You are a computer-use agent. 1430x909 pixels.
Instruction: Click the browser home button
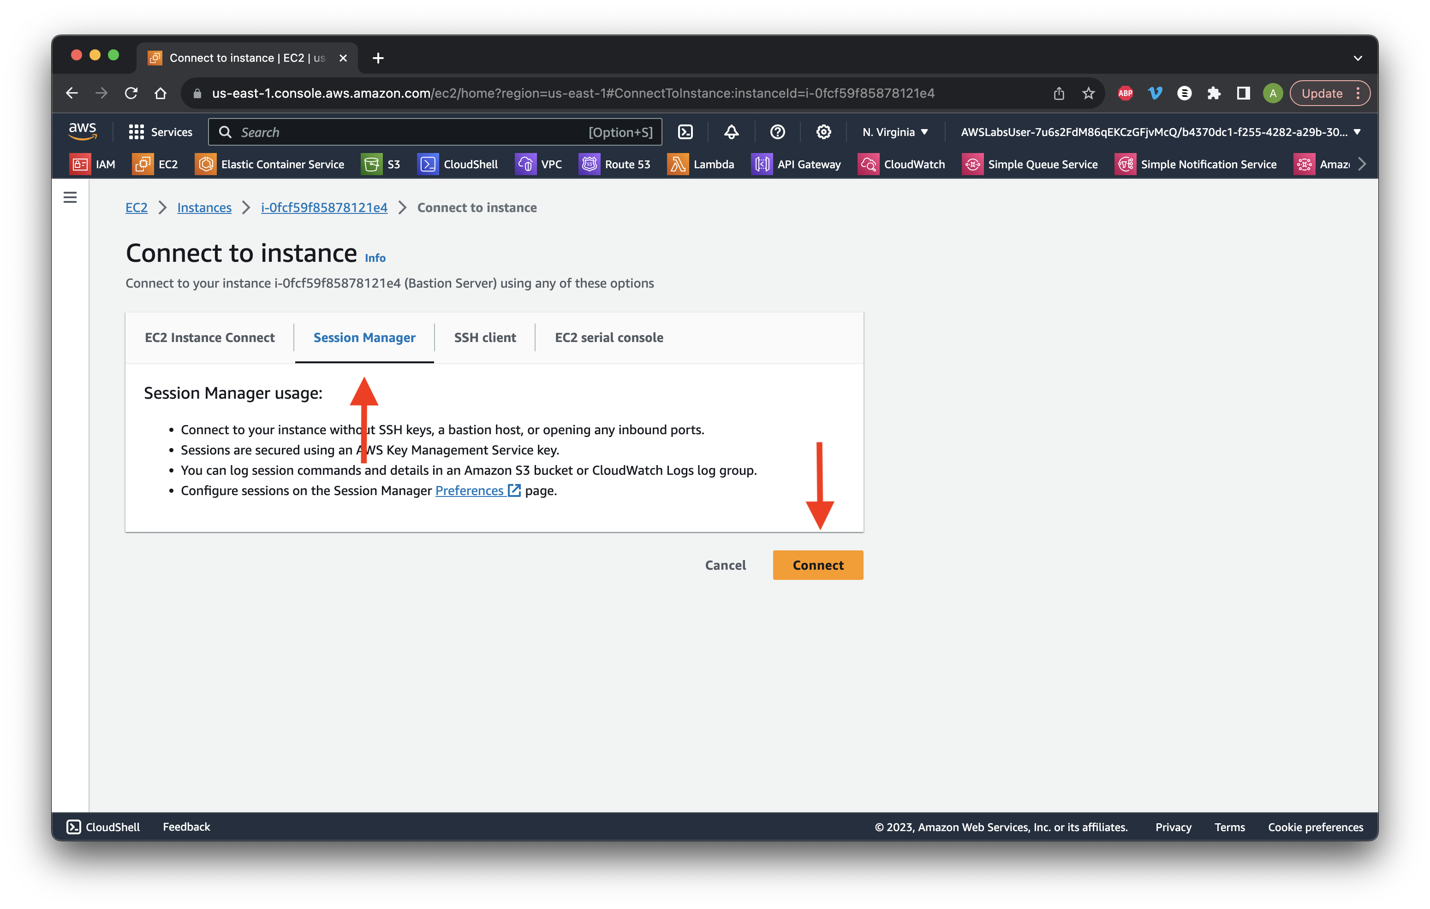pos(161,93)
